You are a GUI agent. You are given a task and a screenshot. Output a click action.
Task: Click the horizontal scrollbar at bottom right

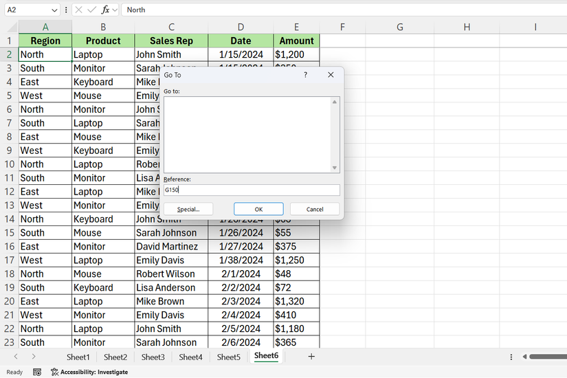[x=547, y=357]
